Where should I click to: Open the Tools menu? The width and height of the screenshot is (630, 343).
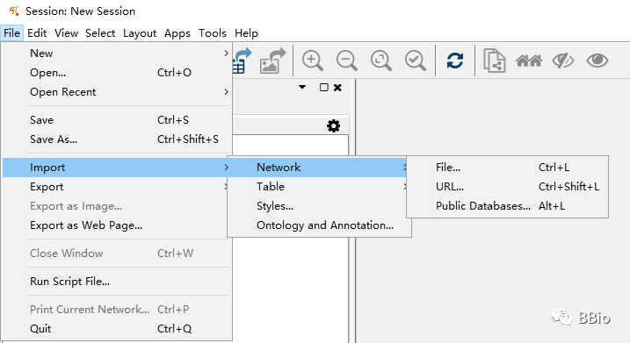click(213, 32)
